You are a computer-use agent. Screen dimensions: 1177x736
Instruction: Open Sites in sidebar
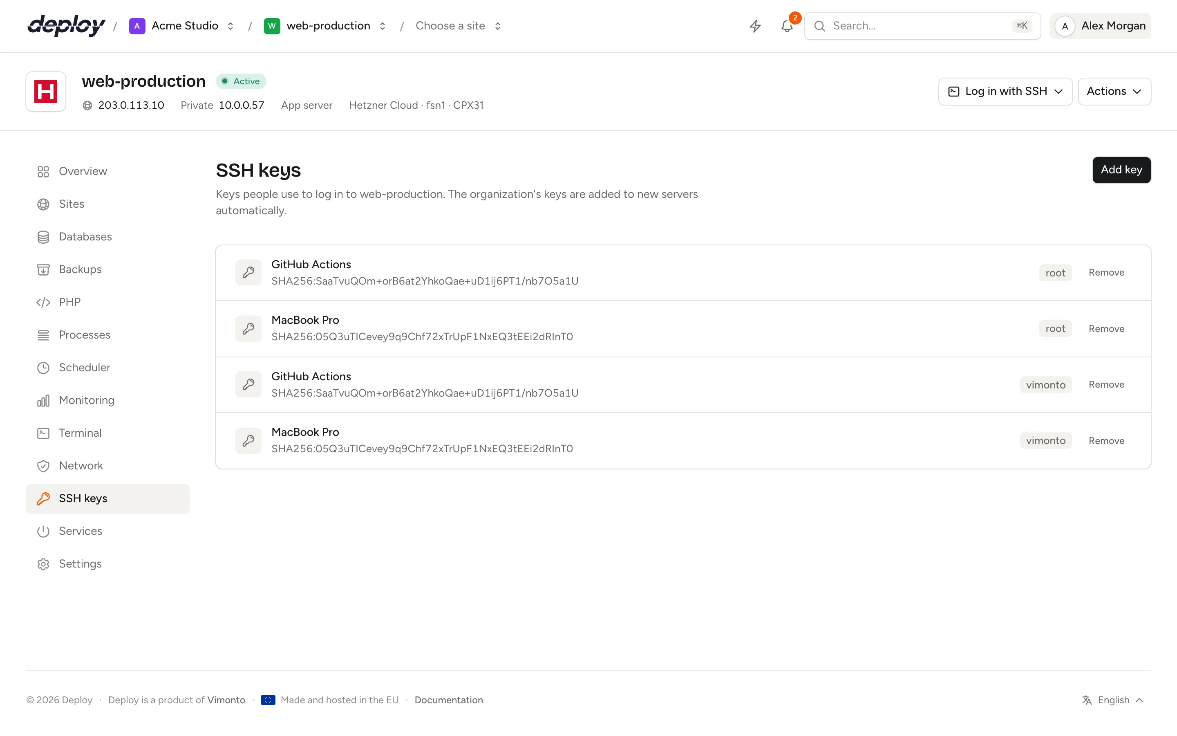click(x=107, y=204)
